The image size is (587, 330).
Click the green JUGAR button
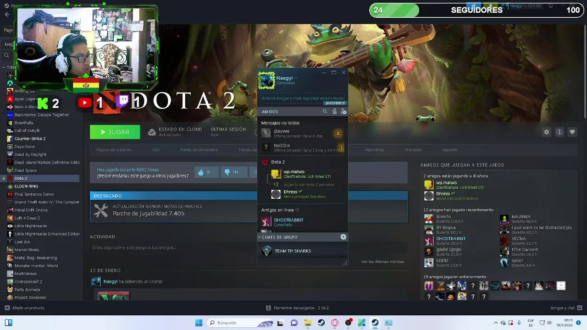115,132
